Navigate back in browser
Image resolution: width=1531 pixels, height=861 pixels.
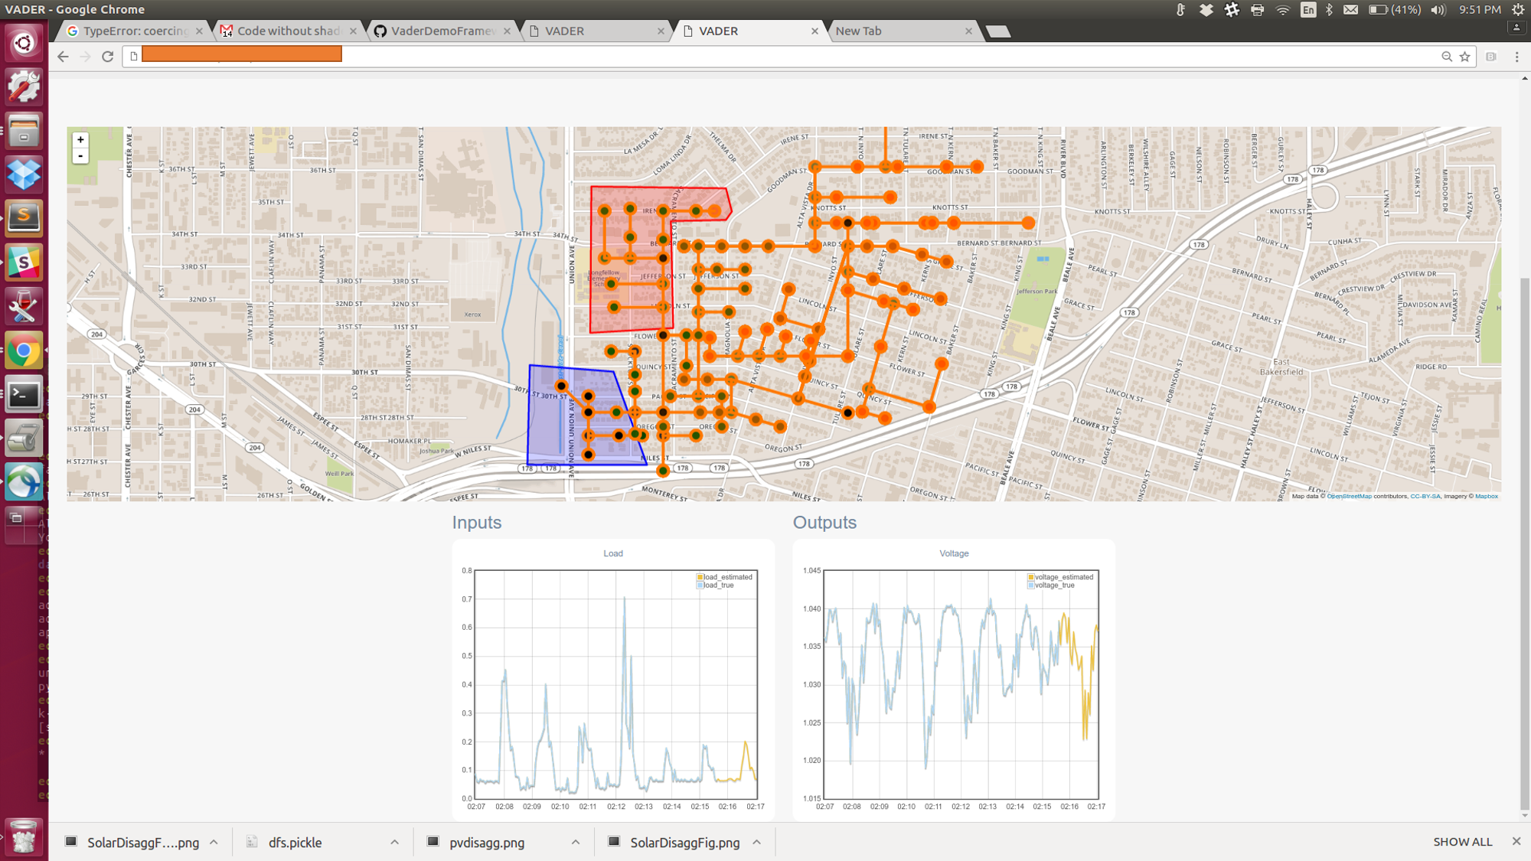click(63, 57)
